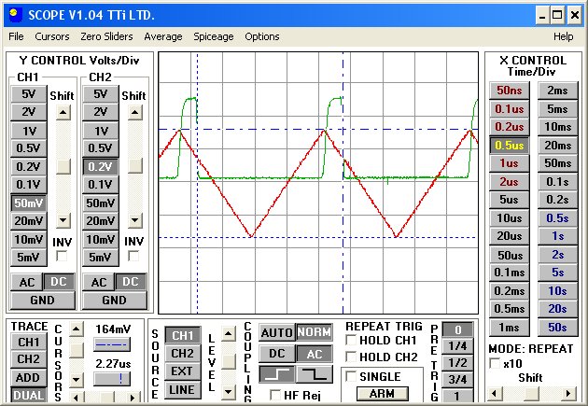
Task: Select DUAL trace mode
Action: pos(29,396)
